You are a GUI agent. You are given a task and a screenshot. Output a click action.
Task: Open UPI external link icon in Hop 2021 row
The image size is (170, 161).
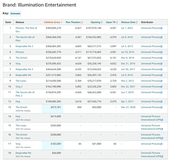(162, 120)
